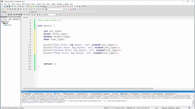Click the Toggle source S icon
Image resolution: width=195 pixels, height=109 pixels.
(37, 15)
